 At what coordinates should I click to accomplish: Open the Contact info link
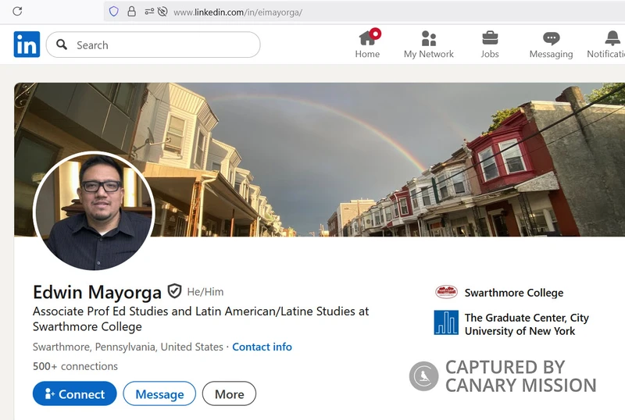262,347
